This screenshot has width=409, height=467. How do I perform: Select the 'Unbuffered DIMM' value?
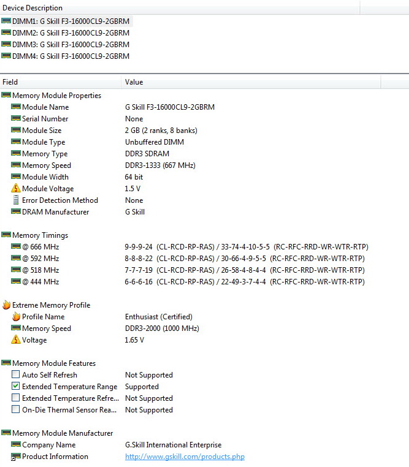coord(155,142)
